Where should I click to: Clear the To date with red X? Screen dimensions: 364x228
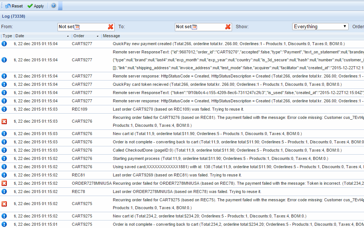point(228,27)
